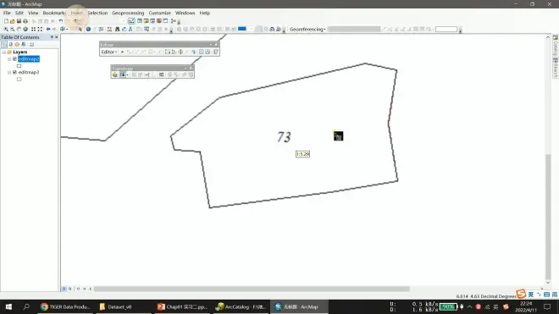Zoom to full extent globe
The width and height of the screenshot is (559, 314).
tap(25, 30)
